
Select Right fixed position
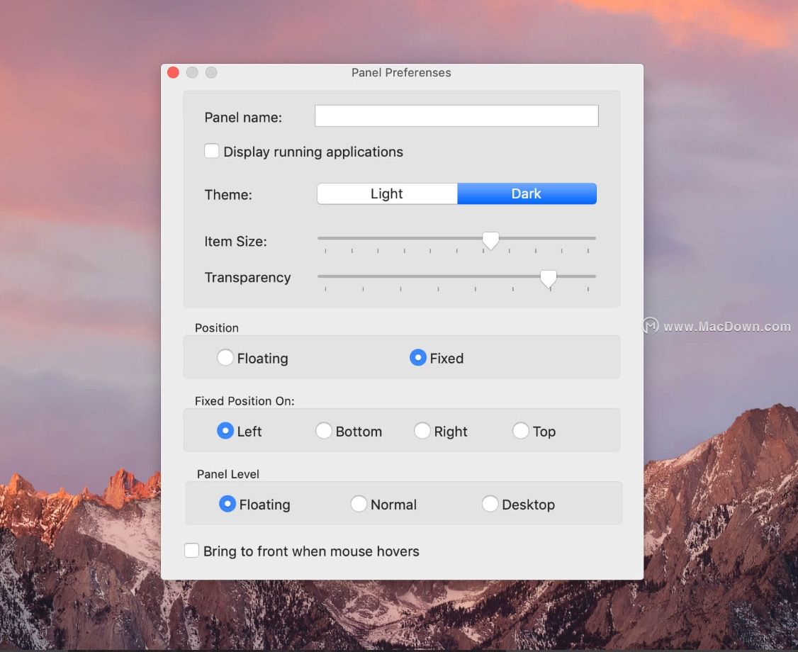click(422, 431)
